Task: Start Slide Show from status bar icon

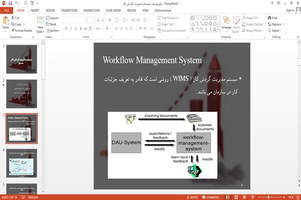Action: [x=253, y=197]
